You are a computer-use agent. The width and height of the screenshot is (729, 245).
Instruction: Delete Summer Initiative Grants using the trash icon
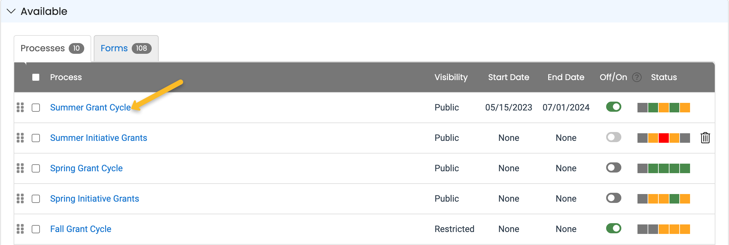[705, 138]
